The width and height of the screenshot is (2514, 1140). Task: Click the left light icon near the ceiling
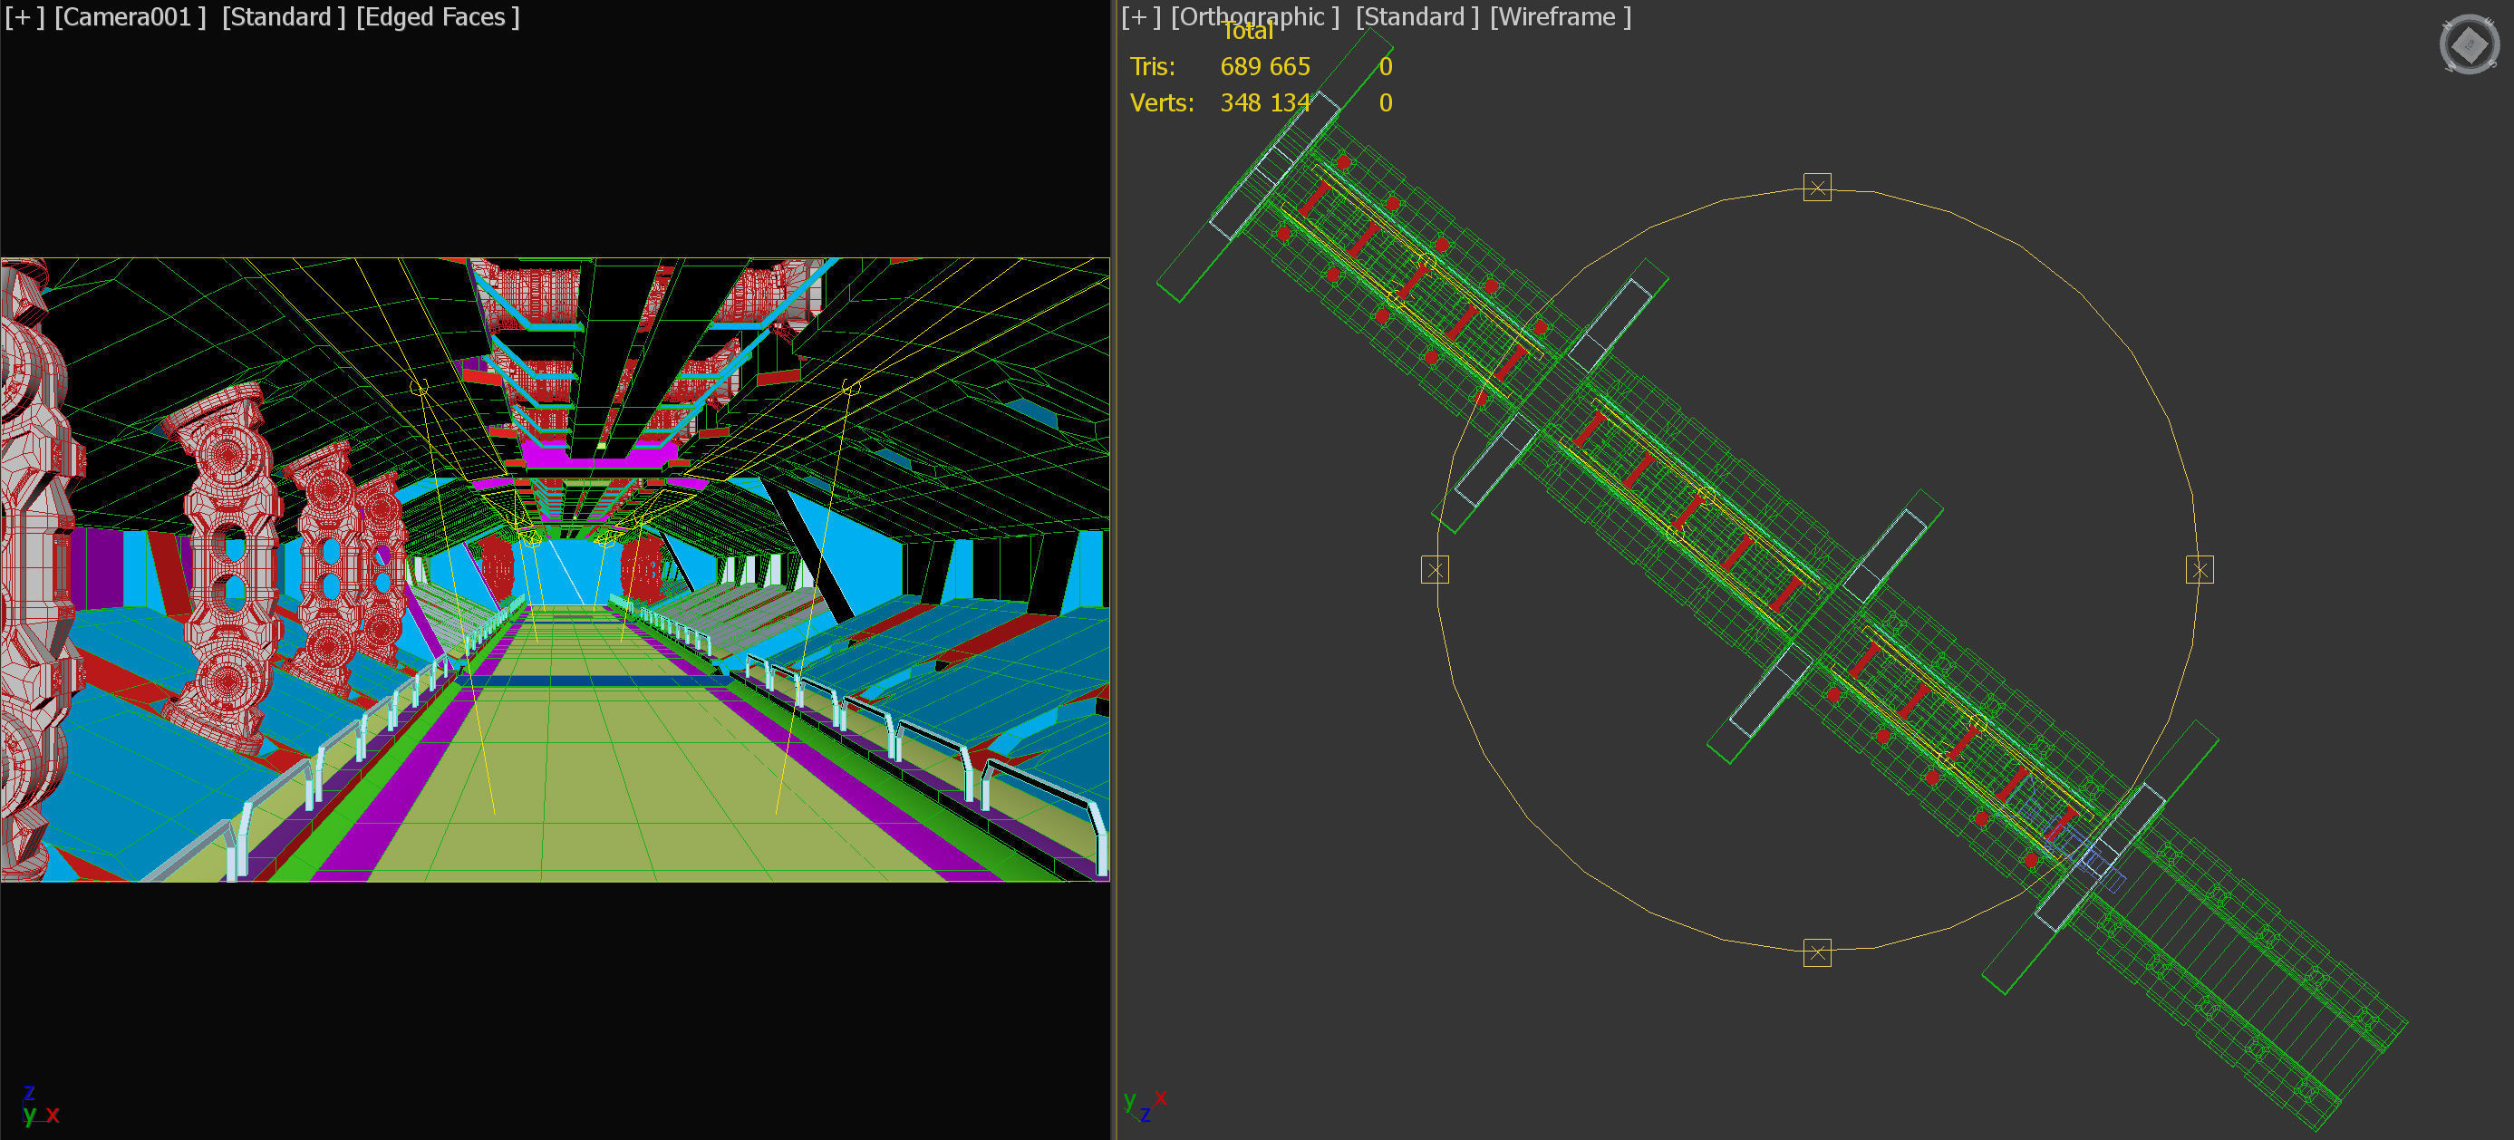tap(419, 388)
